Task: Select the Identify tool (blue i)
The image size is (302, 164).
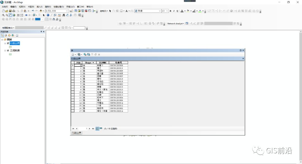Action: 48,15
